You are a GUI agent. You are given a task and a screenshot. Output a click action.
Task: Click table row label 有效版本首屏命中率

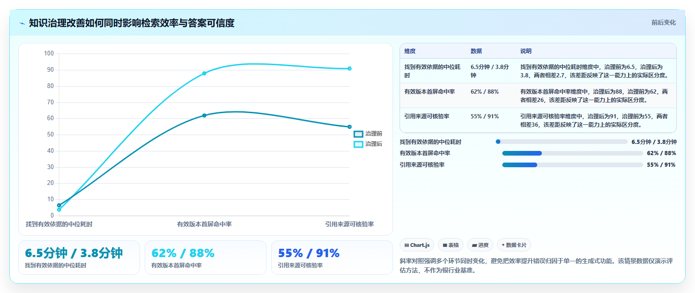(x=429, y=92)
